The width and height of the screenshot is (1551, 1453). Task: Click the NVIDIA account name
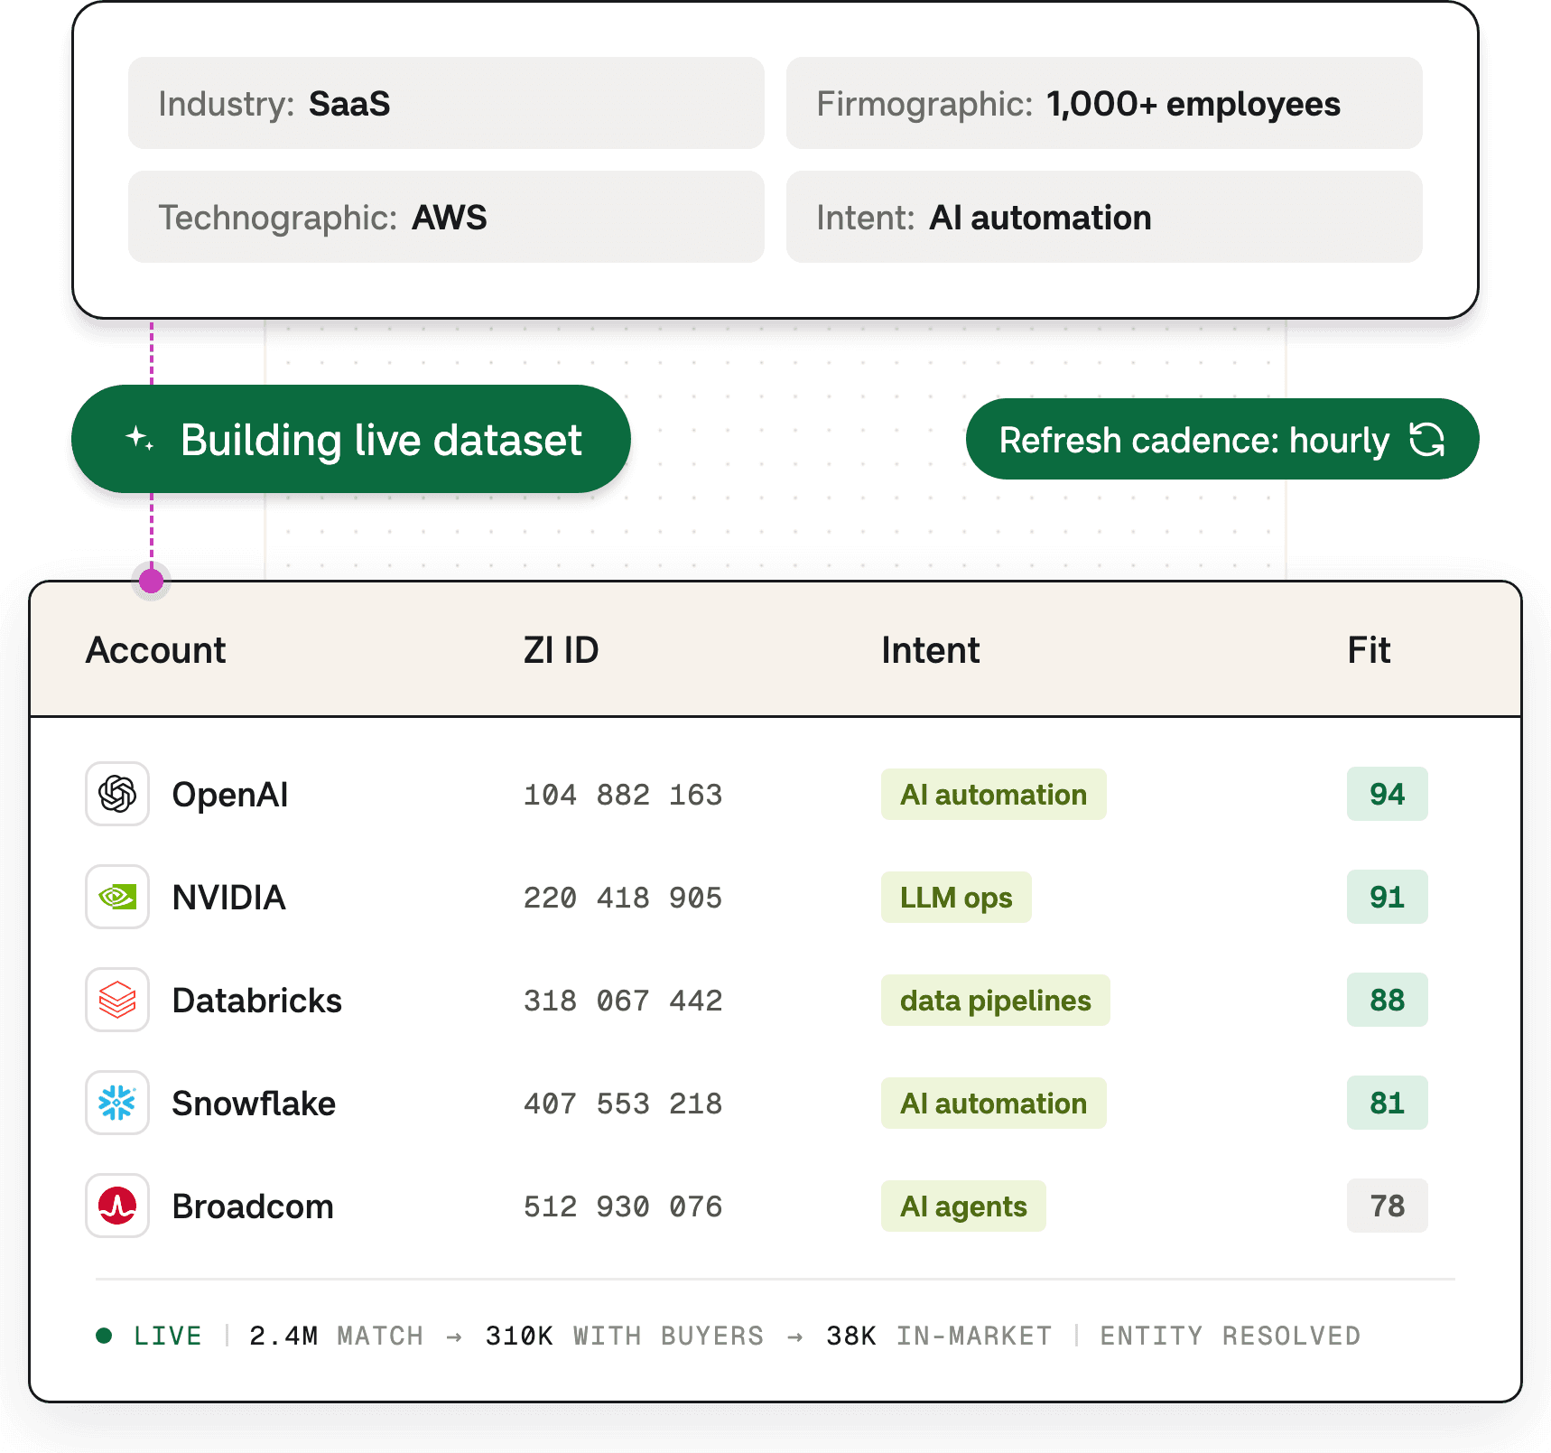tap(228, 898)
